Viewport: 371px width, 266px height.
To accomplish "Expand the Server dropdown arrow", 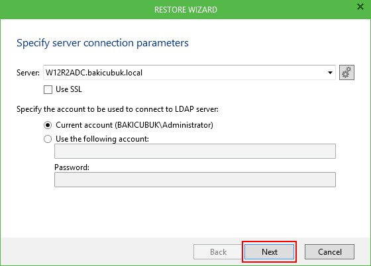I will [330, 73].
